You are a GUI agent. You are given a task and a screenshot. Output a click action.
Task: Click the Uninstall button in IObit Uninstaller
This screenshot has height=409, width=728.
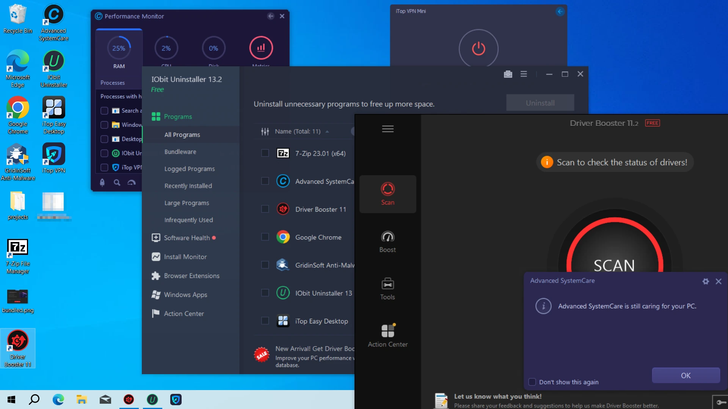click(540, 103)
